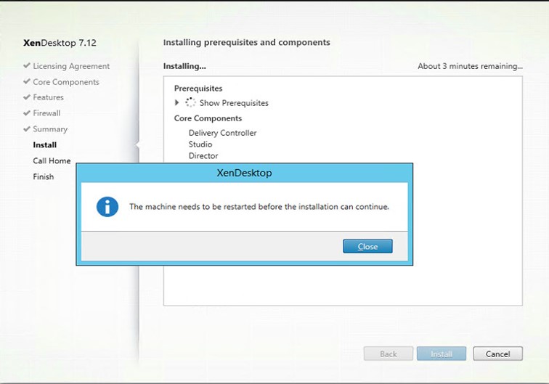This screenshot has width=549, height=384.
Task: Click the Show Prerequisites label
Action: coord(234,103)
